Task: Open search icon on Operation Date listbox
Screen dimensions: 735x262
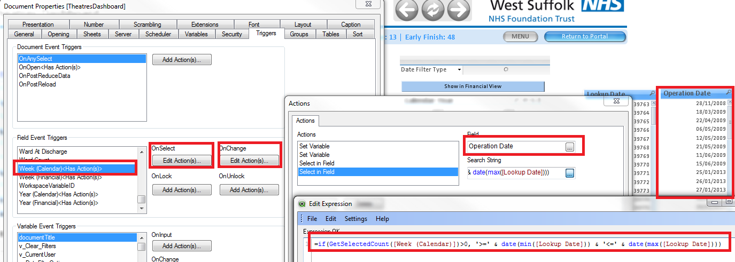Action: [728, 93]
